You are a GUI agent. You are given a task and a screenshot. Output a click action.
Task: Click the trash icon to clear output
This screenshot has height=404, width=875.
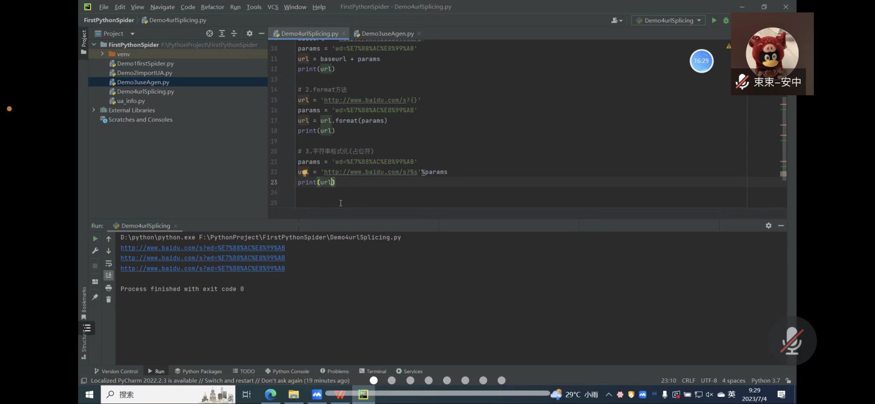pos(109,299)
